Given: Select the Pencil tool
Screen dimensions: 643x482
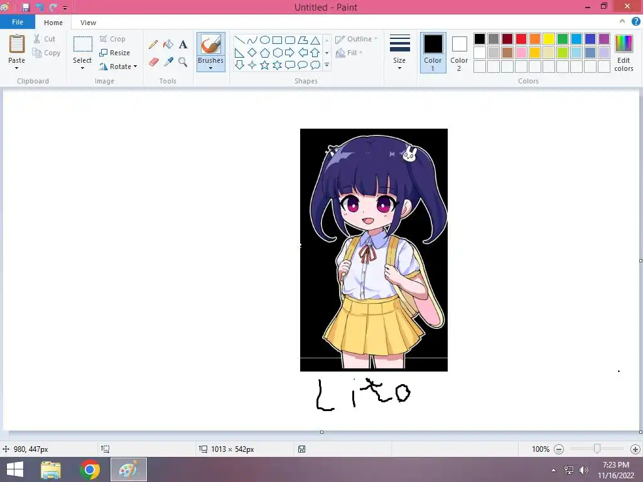Looking at the screenshot, I should click(x=153, y=45).
